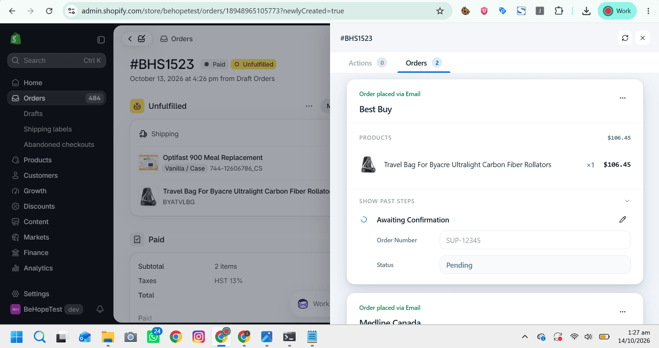This screenshot has width=659, height=348.
Task: Click the Optifast 900 Meal Replacement thumbnail
Action: pos(149,163)
